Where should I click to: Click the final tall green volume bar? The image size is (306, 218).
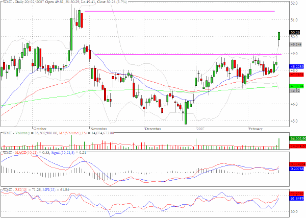pos(279,144)
